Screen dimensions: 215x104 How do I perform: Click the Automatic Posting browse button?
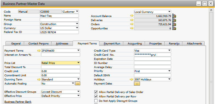[x=78, y=83]
